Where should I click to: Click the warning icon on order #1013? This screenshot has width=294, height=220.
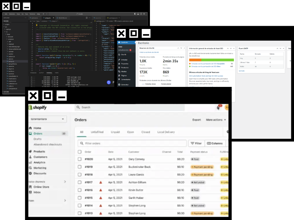point(101,213)
